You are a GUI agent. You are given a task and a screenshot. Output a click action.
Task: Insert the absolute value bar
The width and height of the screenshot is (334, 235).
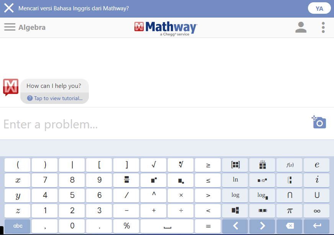(72, 165)
